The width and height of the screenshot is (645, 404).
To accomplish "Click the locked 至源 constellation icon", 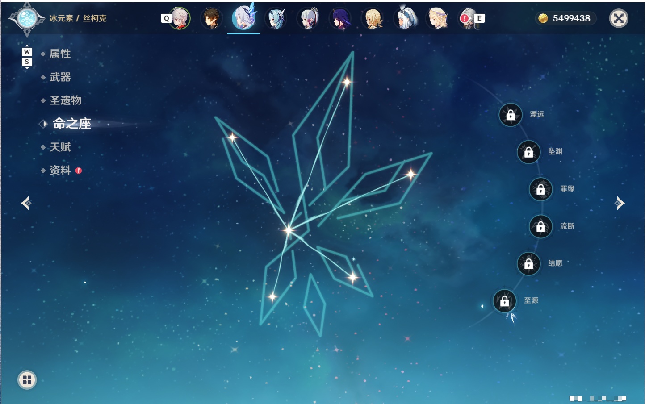I will tap(504, 301).
